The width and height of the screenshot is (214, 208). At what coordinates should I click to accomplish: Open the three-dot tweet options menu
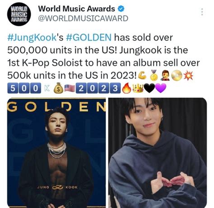point(202,12)
